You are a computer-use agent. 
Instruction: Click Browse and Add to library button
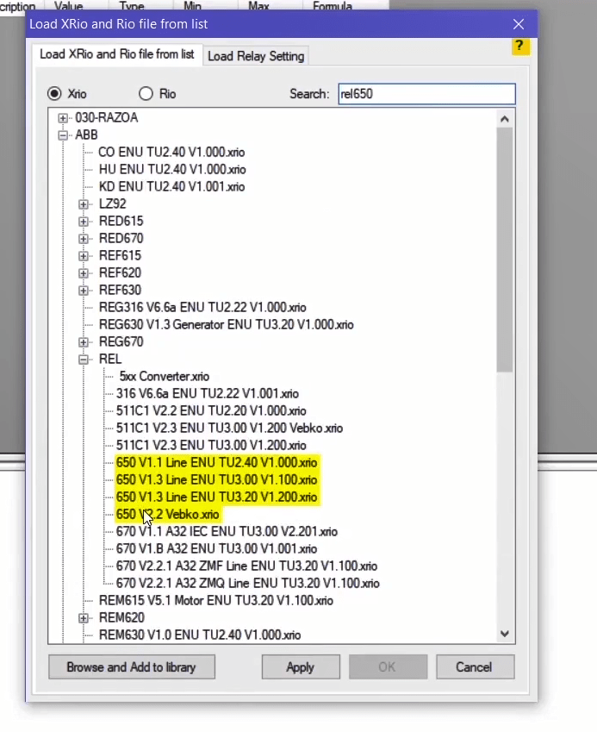(x=131, y=666)
